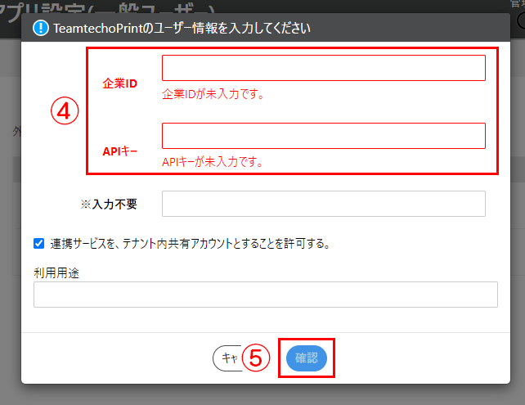This screenshot has height=405, width=525.
Task: Focus the ※入力不要 text field
Action: click(324, 204)
